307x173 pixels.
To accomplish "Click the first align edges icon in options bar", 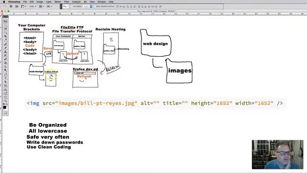I will (117, 6).
